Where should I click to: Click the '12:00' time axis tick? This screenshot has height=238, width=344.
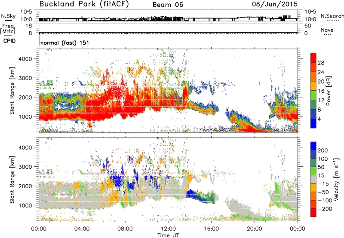tap(168, 229)
